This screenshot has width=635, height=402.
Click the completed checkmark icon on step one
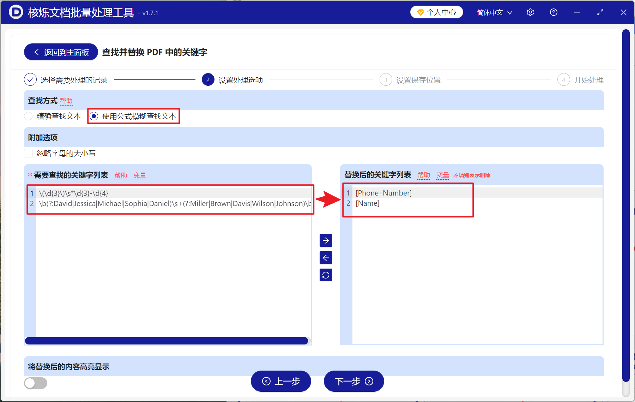[30, 79]
